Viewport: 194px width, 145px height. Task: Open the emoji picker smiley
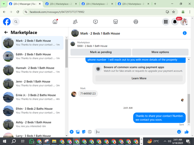179,132
